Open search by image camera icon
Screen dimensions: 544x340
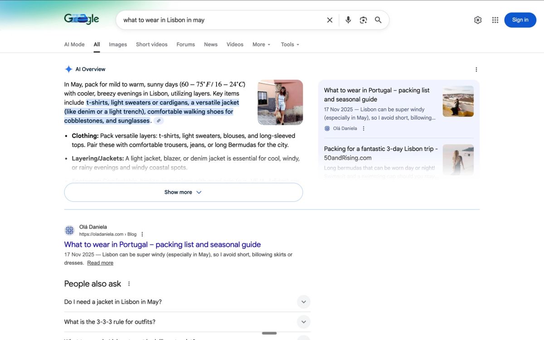coord(363,20)
